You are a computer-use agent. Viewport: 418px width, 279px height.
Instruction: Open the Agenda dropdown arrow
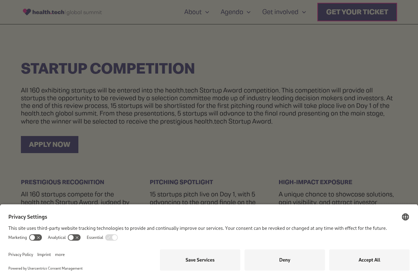pyautogui.click(x=248, y=12)
